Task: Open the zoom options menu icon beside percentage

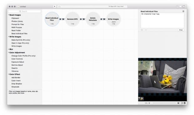Action: click(x=149, y=103)
